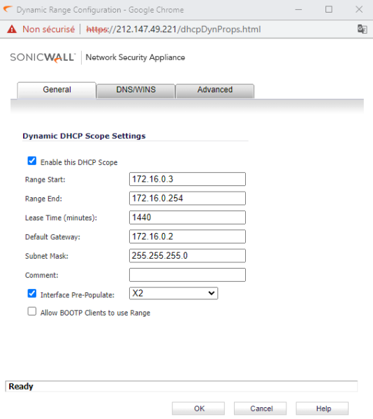Click the empty Comment field
Screen dimensions: 373x419
tap(187, 275)
